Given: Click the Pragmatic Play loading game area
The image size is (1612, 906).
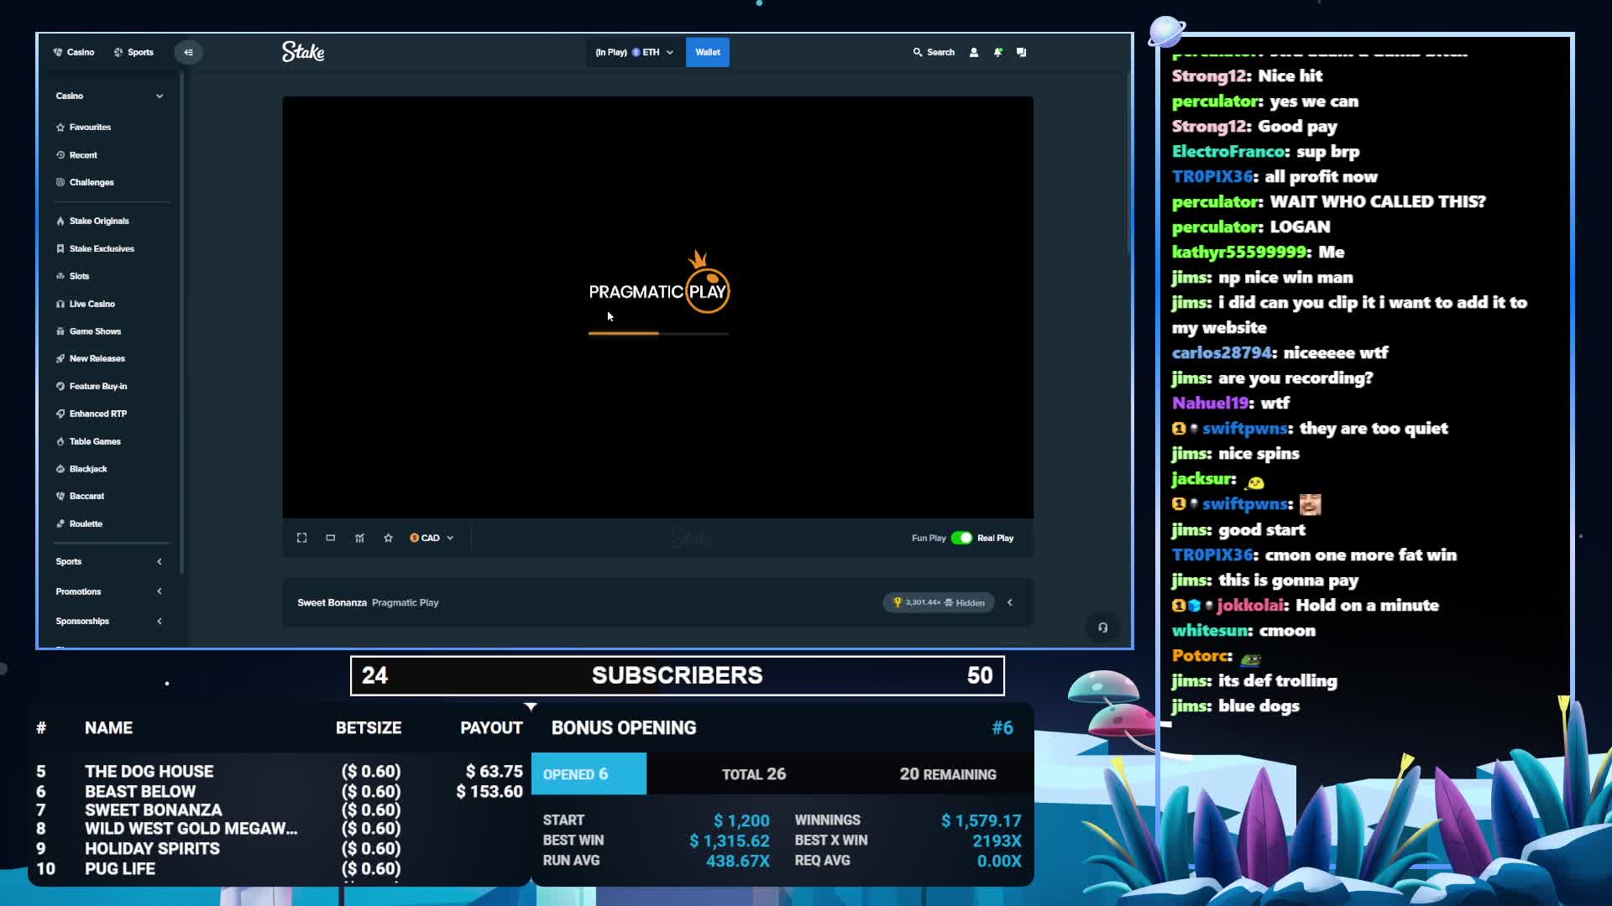Looking at the screenshot, I should click(657, 307).
